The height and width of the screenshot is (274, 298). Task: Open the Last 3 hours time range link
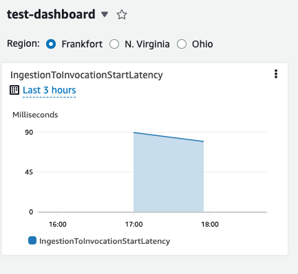pyautogui.click(x=50, y=90)
